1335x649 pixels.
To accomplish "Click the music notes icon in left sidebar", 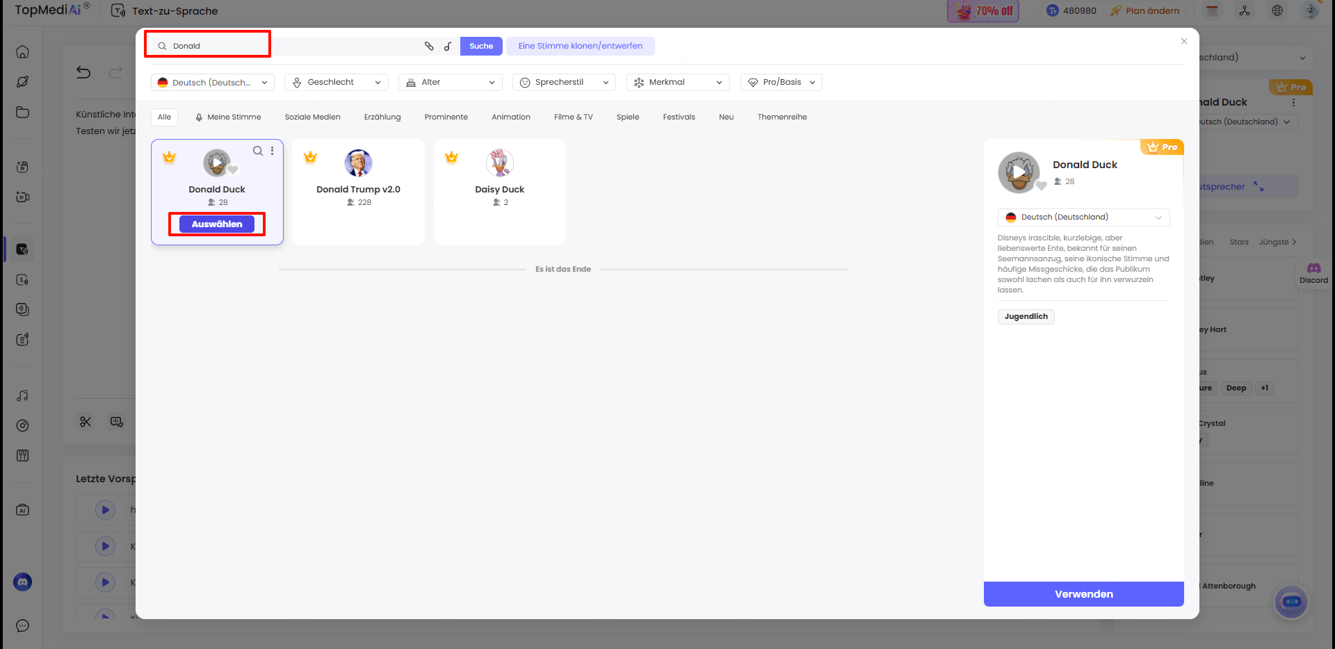I will [22, 395].
